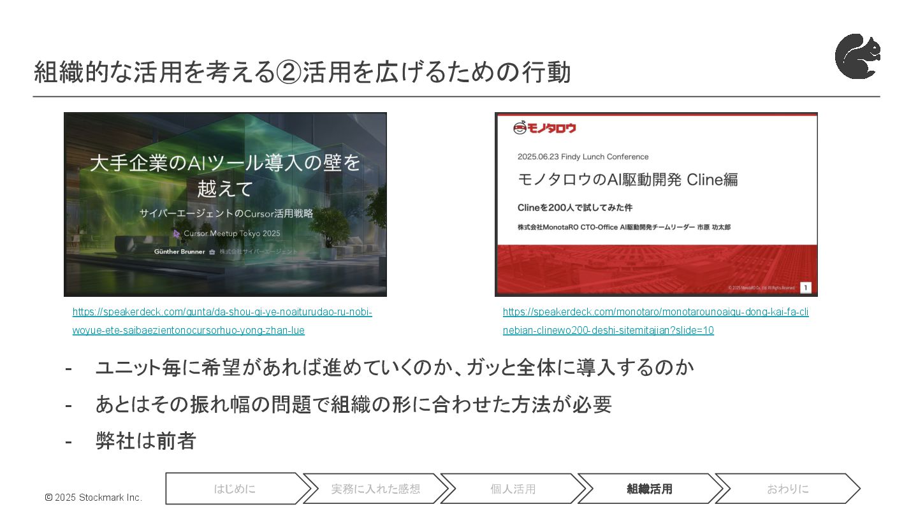Screen dimensions: 918x516
Task: Click the © 2025 Stockmark Inc. footer
Action: coord(93,498)
